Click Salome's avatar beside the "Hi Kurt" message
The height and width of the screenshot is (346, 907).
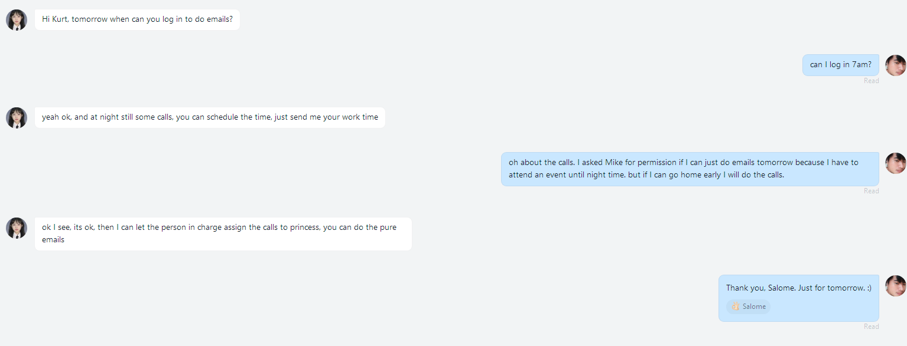17,20
